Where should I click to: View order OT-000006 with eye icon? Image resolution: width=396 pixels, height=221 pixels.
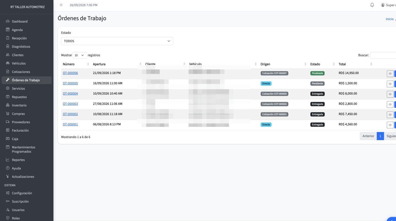(390, 73)
